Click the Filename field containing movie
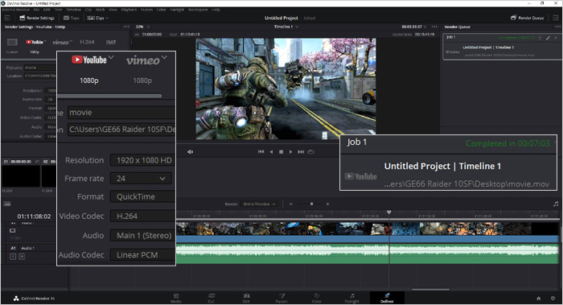 40,68
